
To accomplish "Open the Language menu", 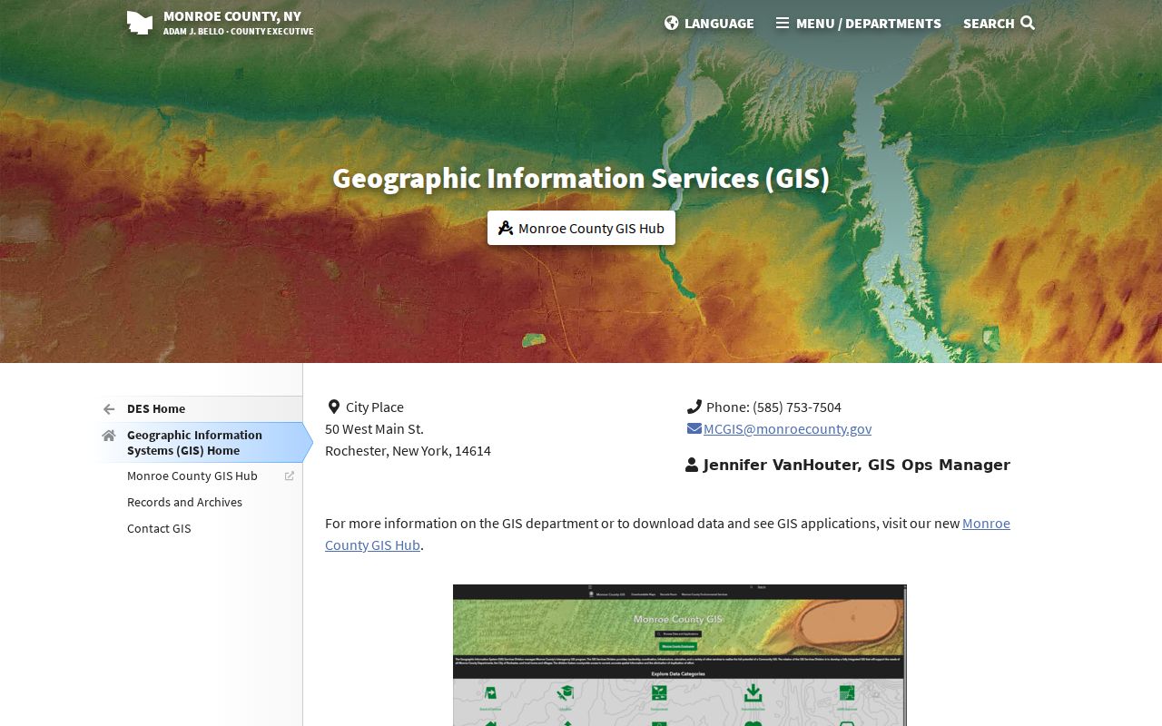I will (709, 23).
